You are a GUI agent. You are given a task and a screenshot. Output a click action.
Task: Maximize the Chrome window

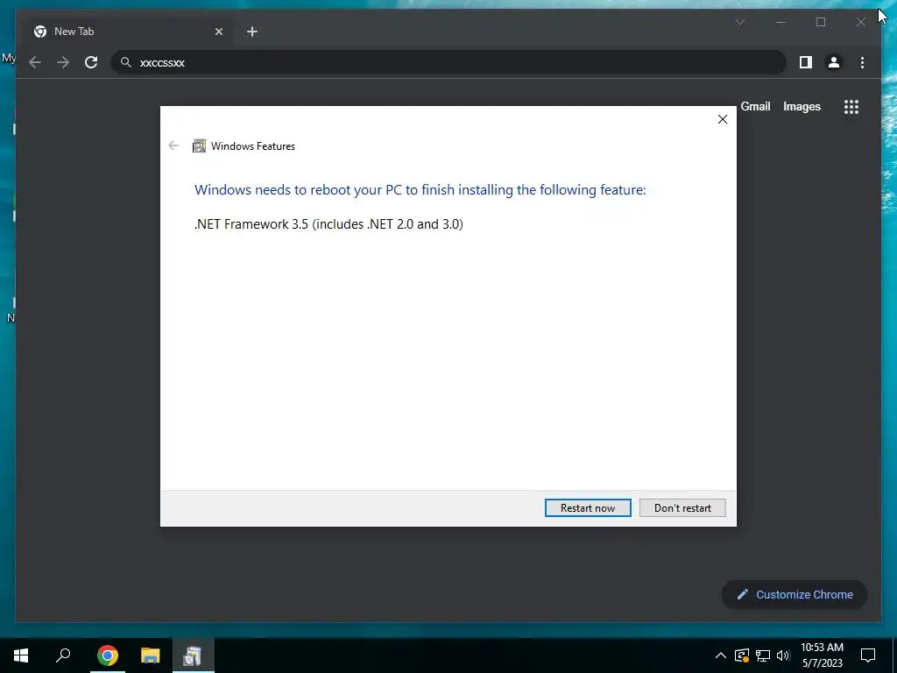click(x=821, y=22)
